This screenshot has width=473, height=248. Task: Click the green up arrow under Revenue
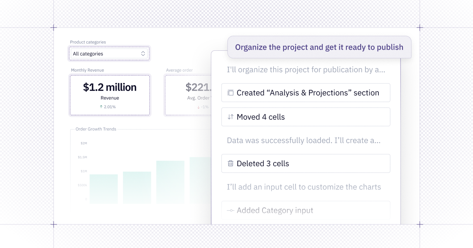coord(101,107)
